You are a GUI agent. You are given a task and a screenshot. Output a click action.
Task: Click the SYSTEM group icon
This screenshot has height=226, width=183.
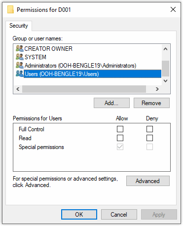(20, 57)
